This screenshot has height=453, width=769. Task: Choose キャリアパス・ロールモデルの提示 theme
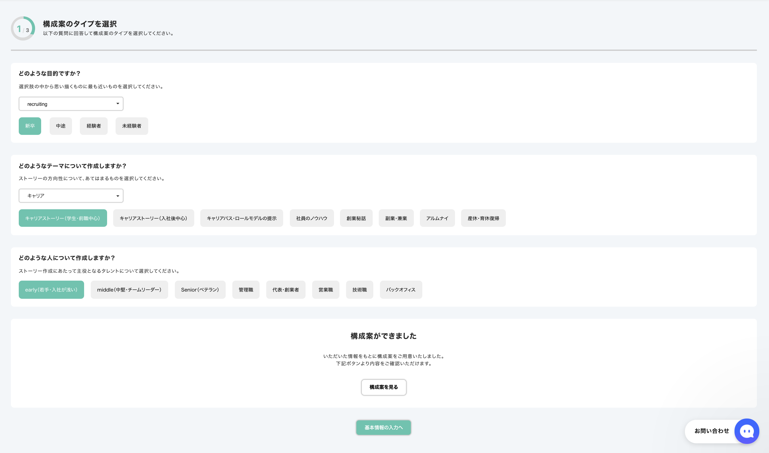point(241,218)
